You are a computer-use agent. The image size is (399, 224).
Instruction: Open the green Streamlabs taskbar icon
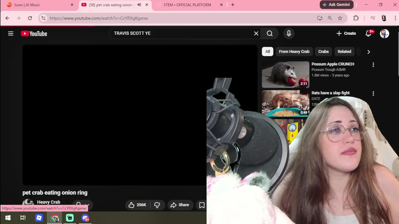click(x=70, y=218)
